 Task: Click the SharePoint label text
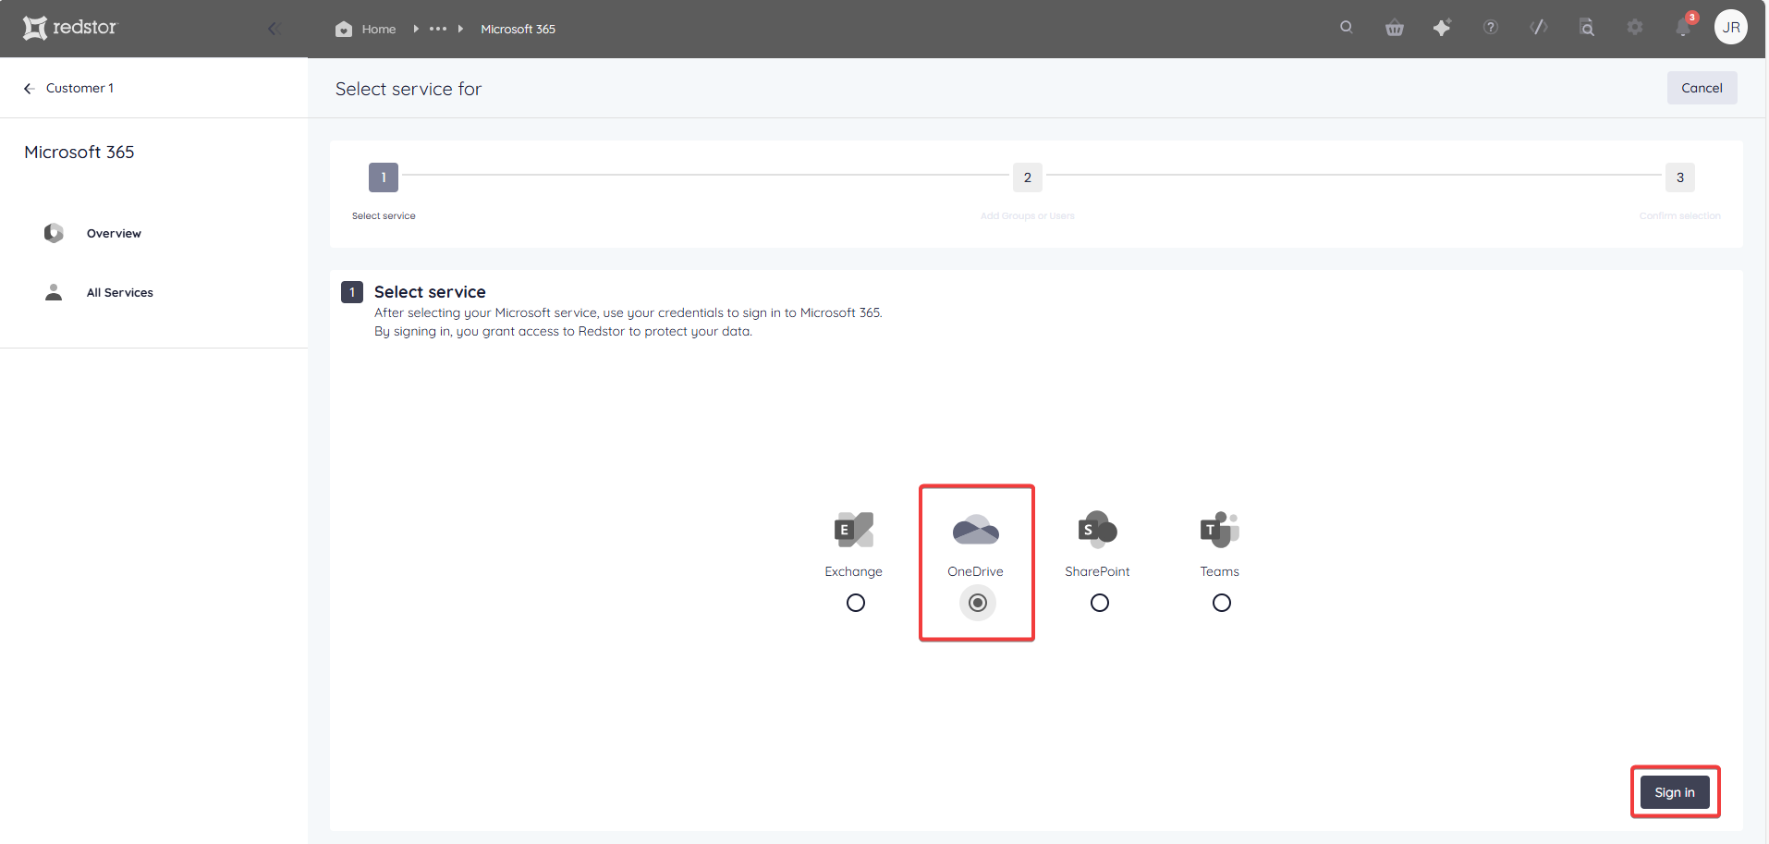coord(1097,571)
